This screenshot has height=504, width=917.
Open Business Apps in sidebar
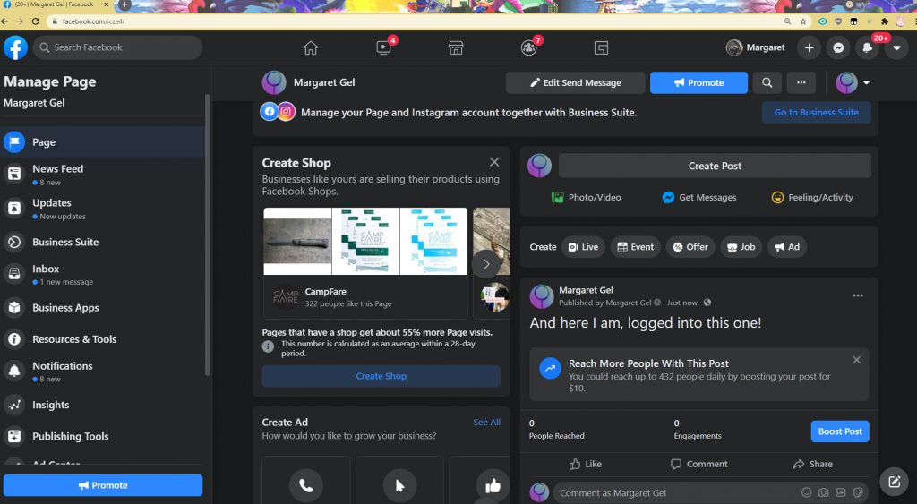pos(103,308)
